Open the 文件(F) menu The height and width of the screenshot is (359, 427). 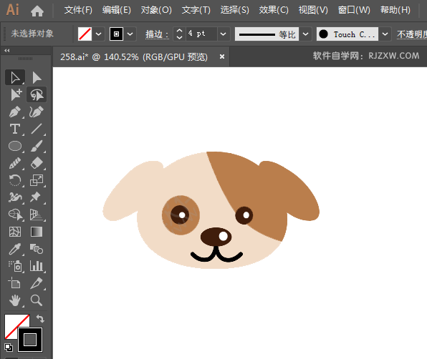click(78, 10)
